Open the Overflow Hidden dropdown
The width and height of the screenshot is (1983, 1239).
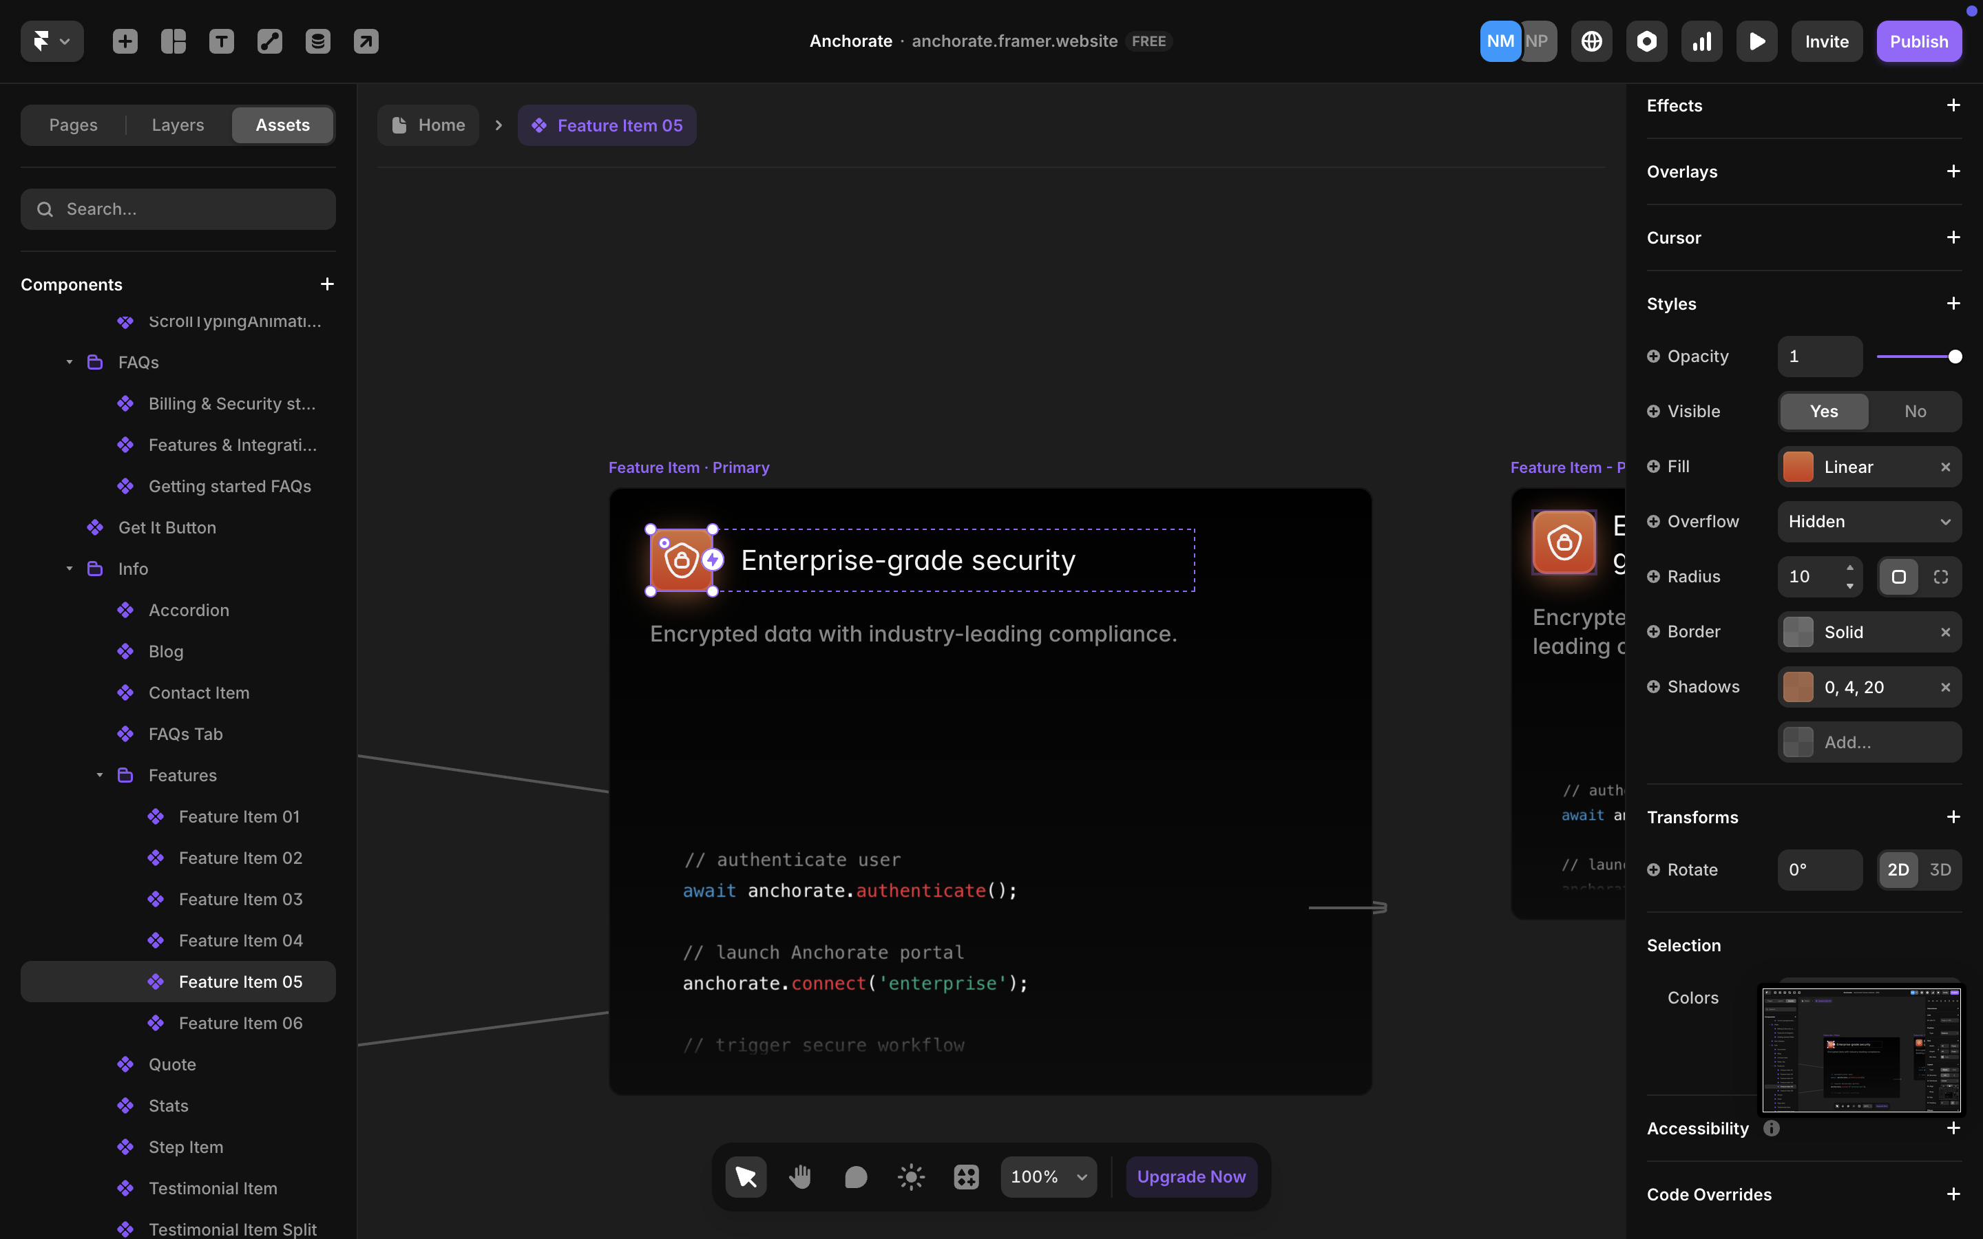coord(1868,522)
